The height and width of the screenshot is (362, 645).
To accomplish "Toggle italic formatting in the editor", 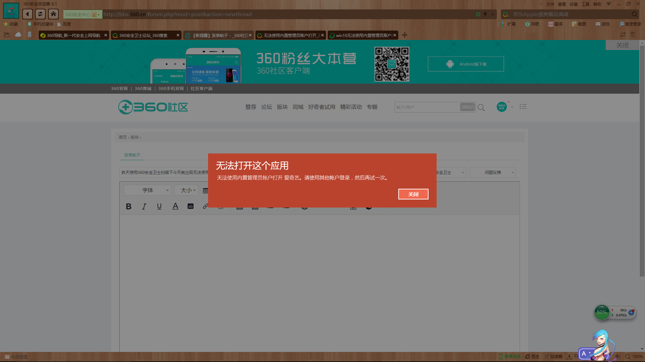I will (x=144, y=207).
